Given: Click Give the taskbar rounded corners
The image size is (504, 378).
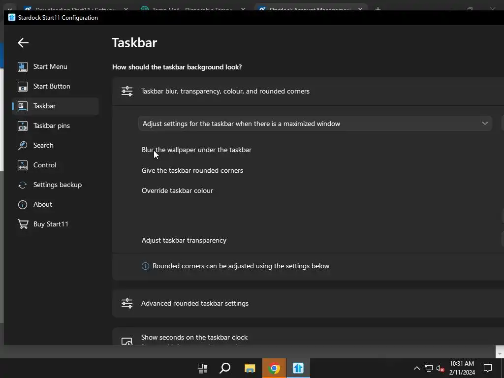Looking at the screenshot, I should click(192, 170).
